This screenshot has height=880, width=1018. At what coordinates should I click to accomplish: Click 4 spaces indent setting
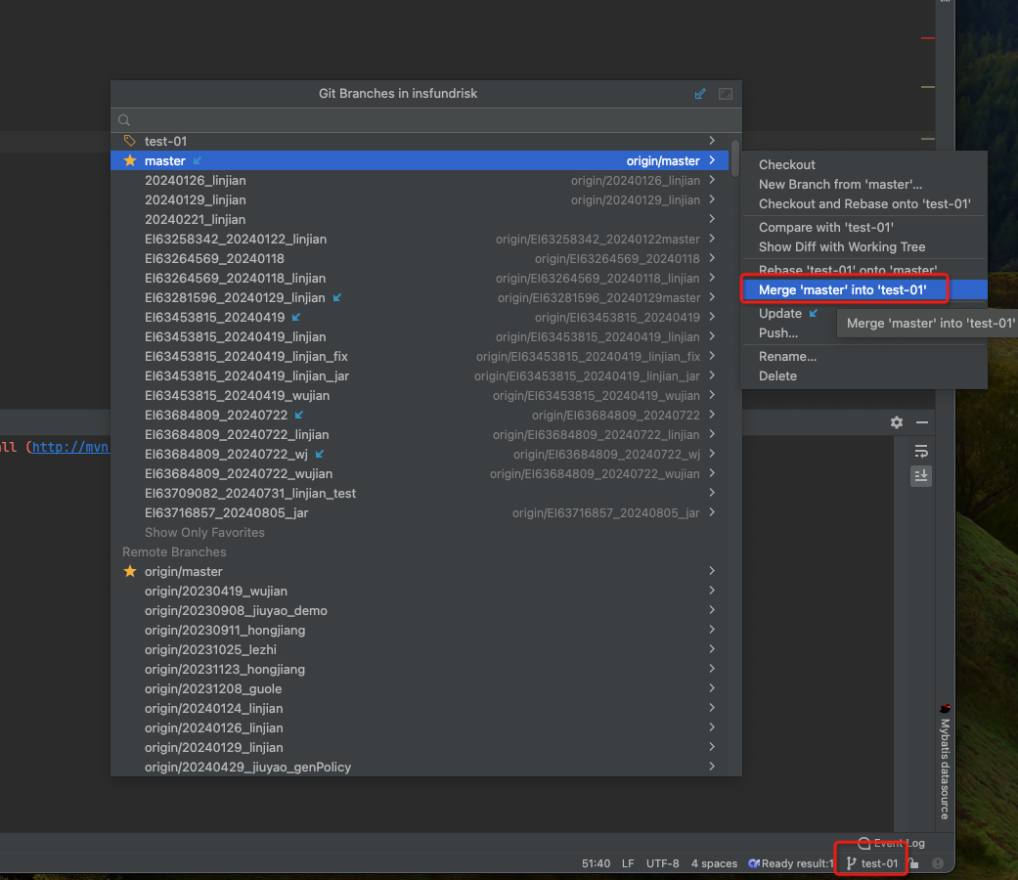714,863
